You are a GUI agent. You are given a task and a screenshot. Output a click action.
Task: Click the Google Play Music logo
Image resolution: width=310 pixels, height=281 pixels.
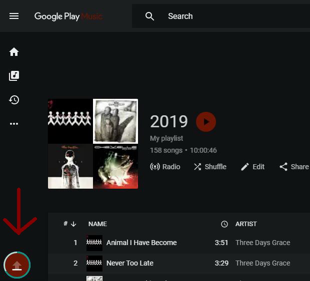point(68,16)
